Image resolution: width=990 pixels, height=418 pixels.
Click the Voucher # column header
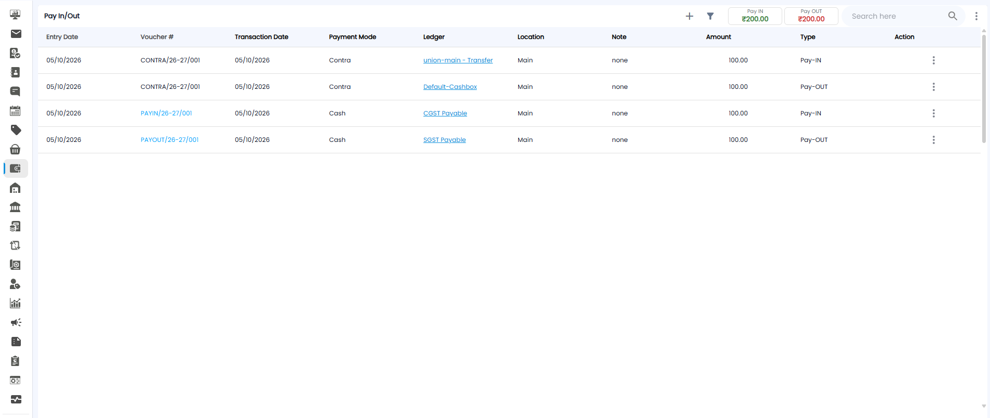(157, 37)
